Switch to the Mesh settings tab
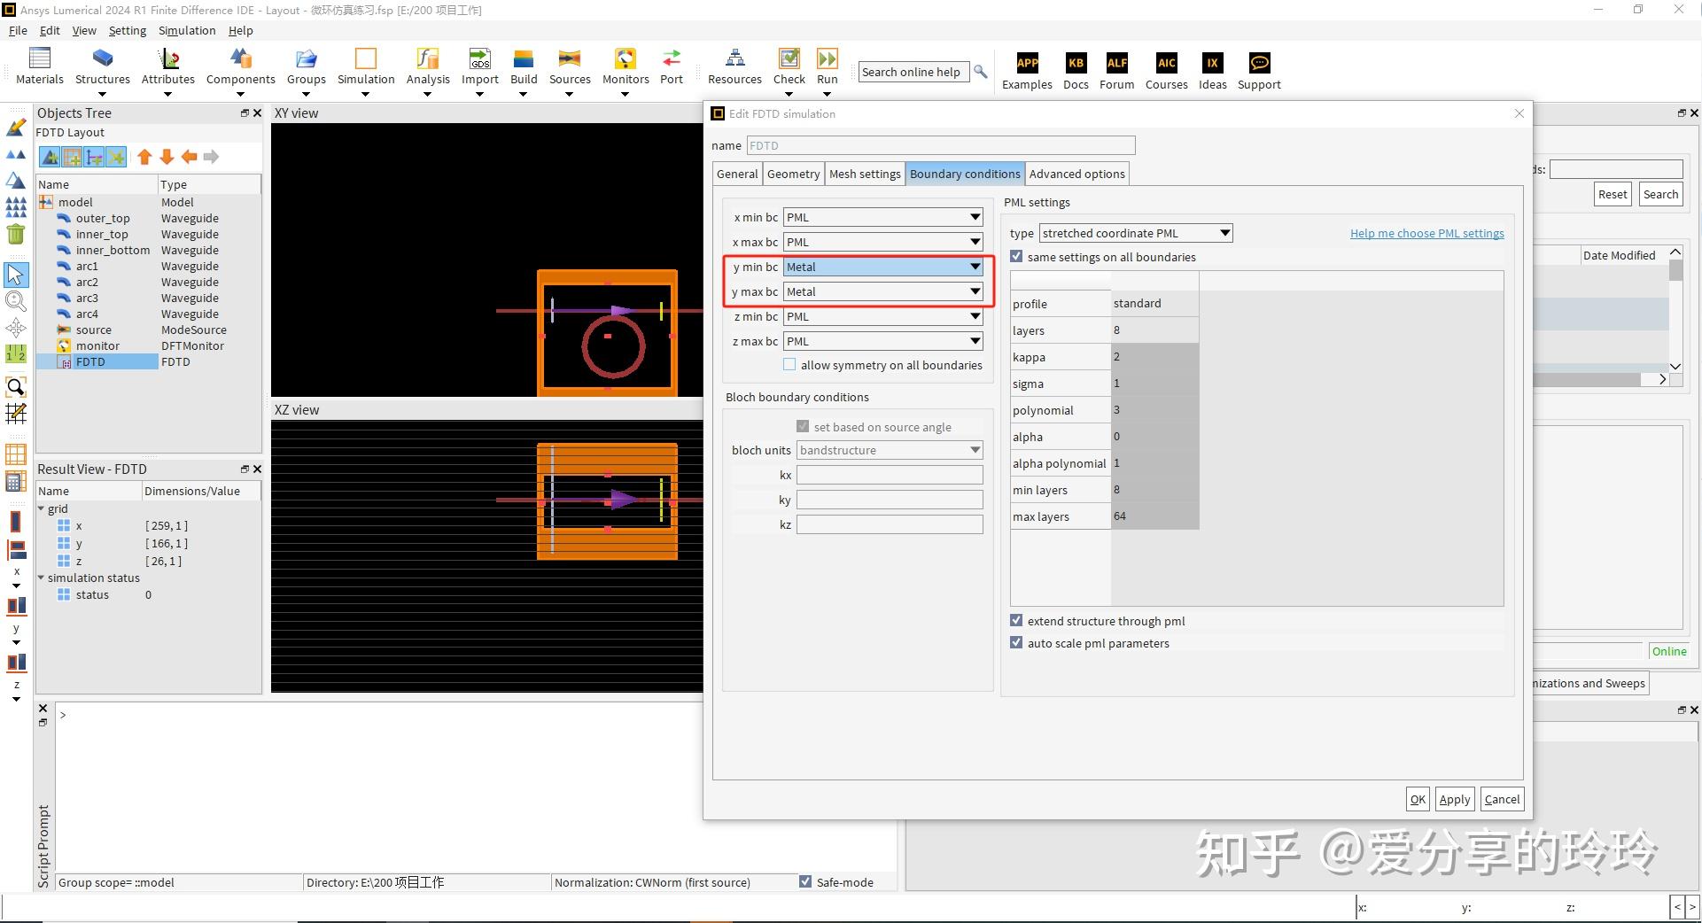The height and width of the screenshot is (923, 1702). point(865,174)
